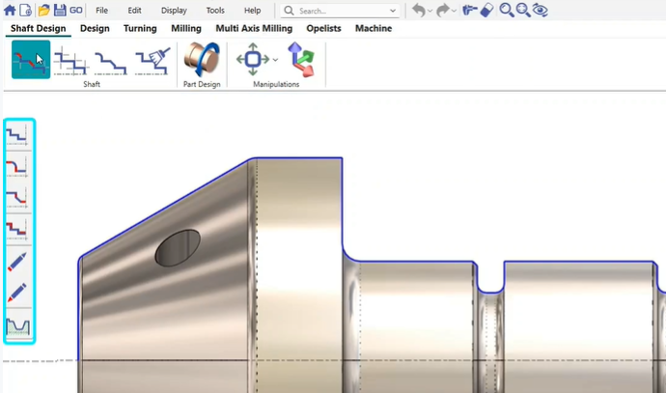Viewport: 666px width, 393px height.
Task: Select the groove profile tool
Action: [x=17, y=326]
